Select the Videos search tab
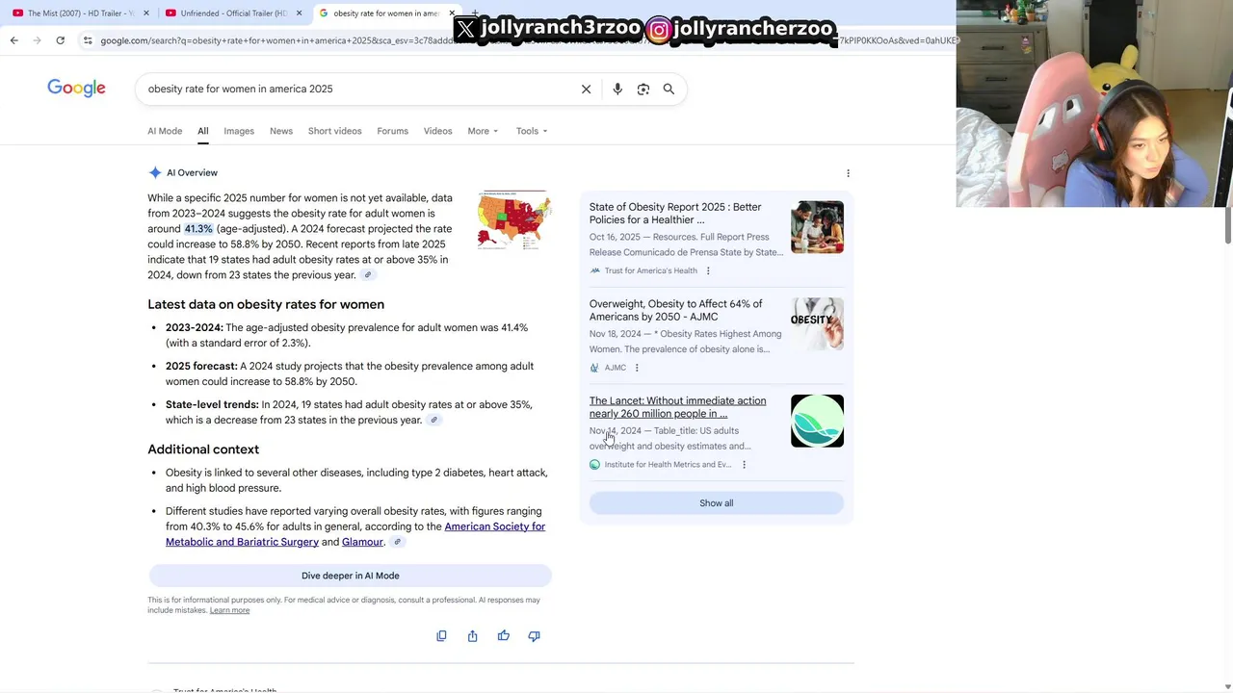The image size is (1233, 693). pyautogui.click(x=437, y=131)
